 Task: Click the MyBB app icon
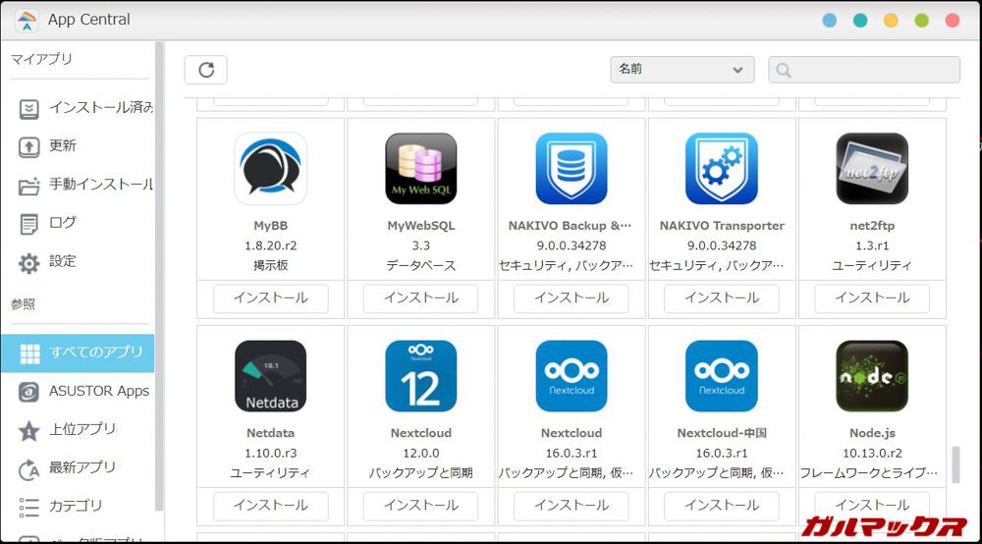[x=270, y=169]
